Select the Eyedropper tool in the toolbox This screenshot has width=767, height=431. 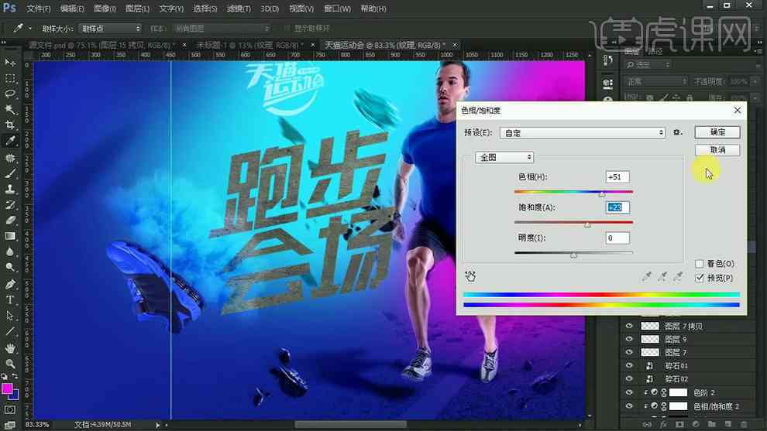10,141
